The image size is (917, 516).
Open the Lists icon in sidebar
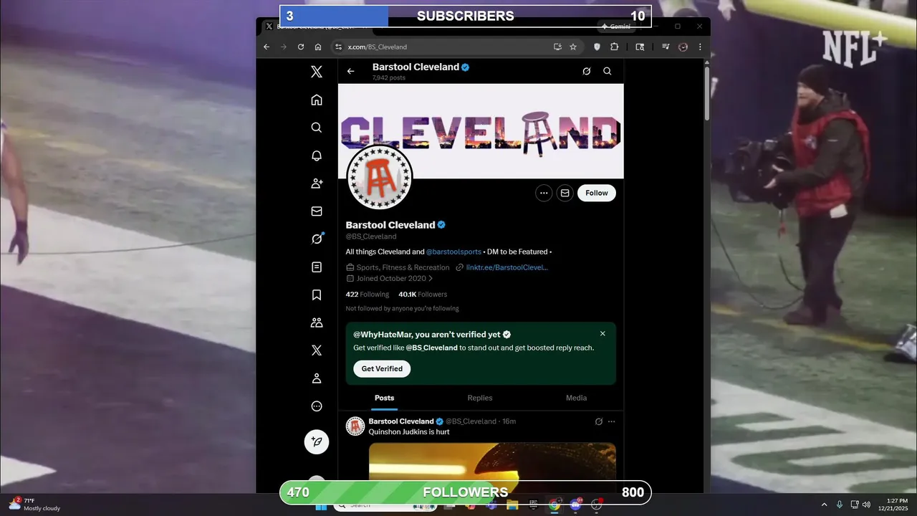point(317,267)
